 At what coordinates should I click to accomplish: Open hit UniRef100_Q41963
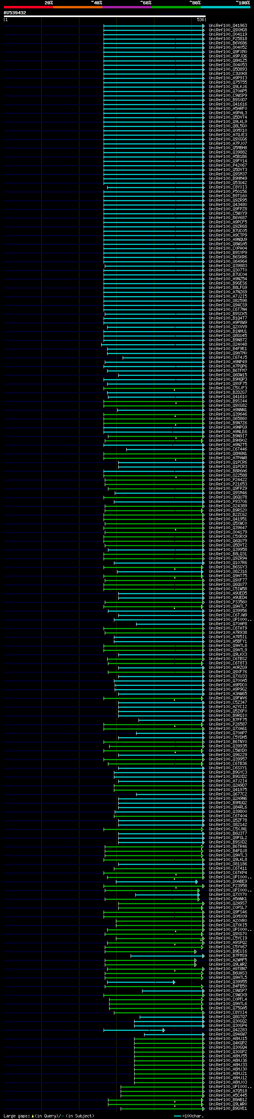coord(228,26)
